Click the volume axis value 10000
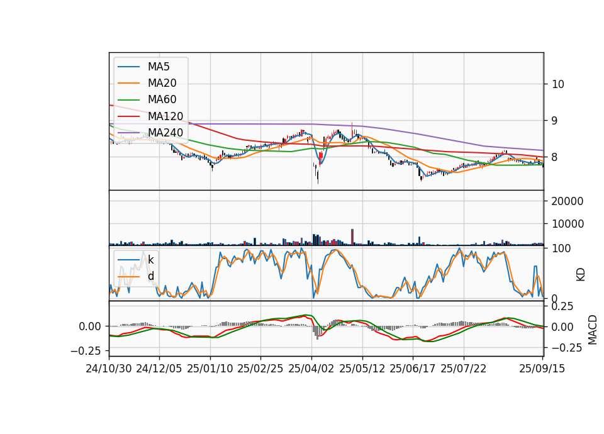Viewport: 604px width, 434px height. 568,224
